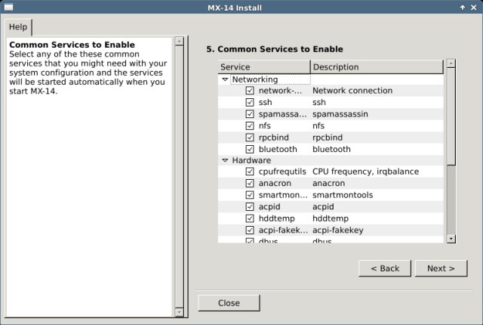The width and height of the screenshot is (483, 325).
Task: Disable the acpid service checkbox
Action: click(250, 206)
